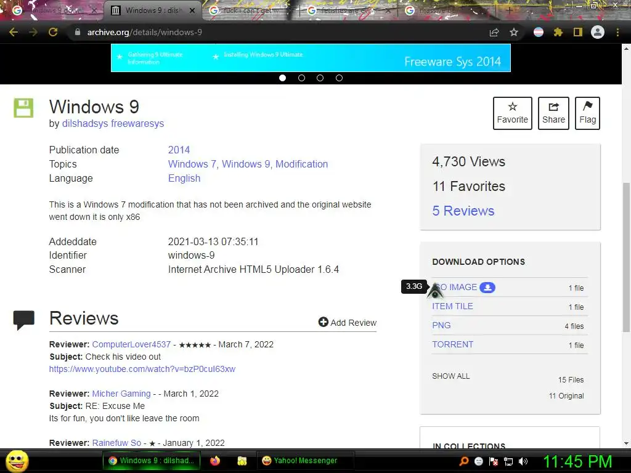631x473 pixels.
Task: Reload the page with refresh icon
Action: coord(53,32)
